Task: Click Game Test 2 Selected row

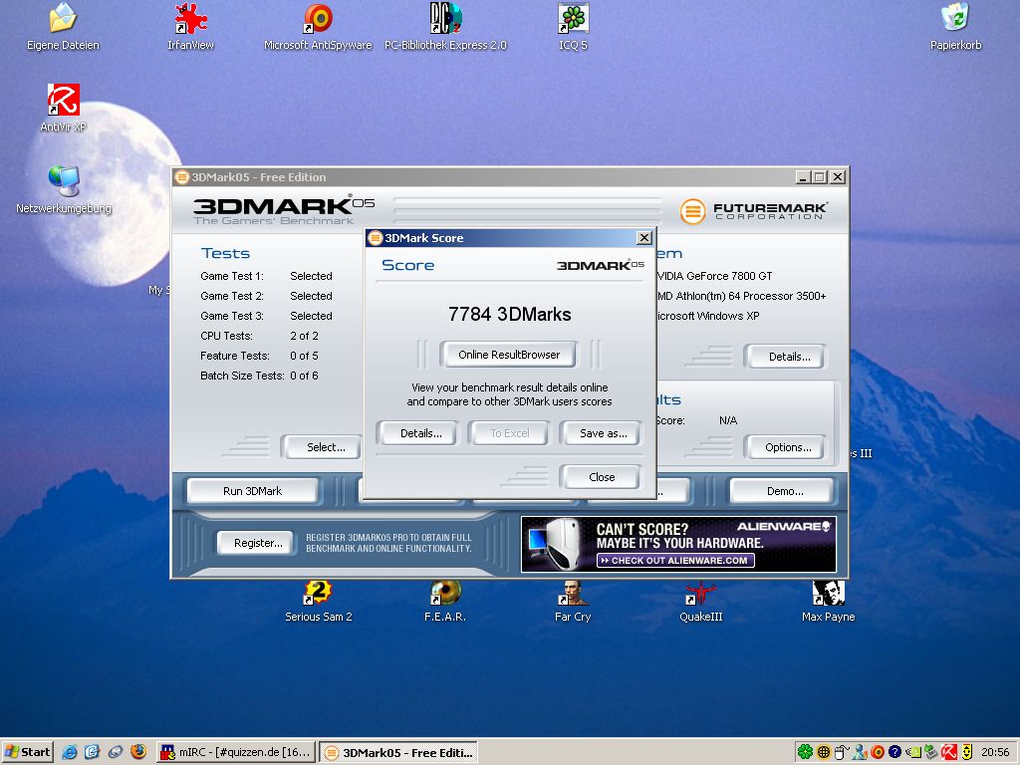Action: pyautogui.click(x=266, y=296)
